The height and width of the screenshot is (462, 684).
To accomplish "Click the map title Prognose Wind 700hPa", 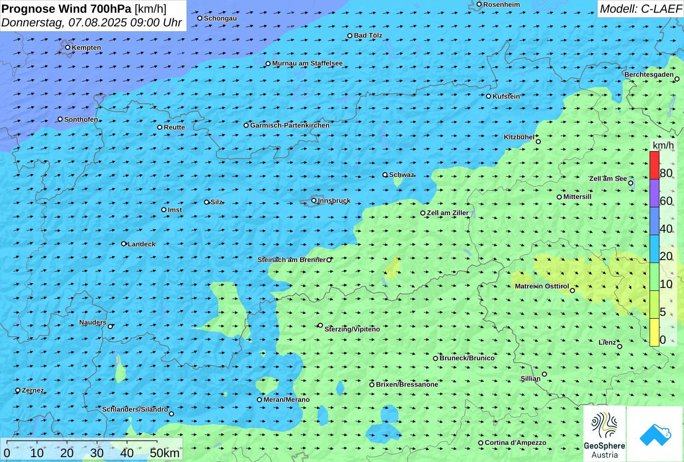I will (66, 8).
